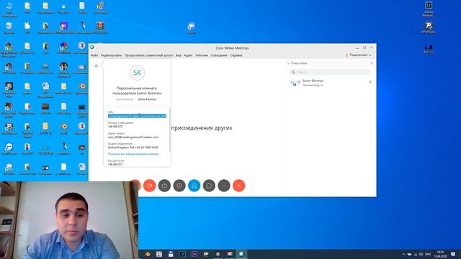Image resolution: width=461 pixels, height=259 pixels.
Task: Click the Zoom desktop shortcut
Action: pos(192,28)
